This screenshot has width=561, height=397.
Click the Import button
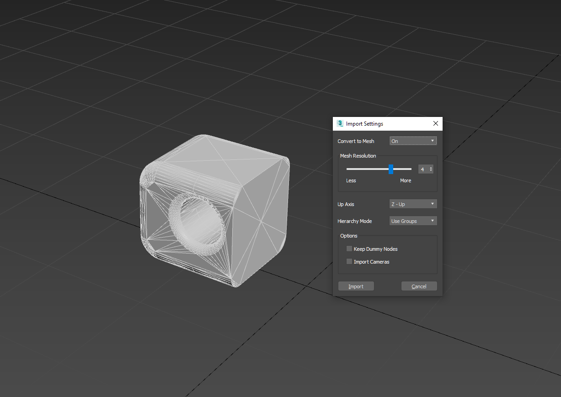(356, 286)
